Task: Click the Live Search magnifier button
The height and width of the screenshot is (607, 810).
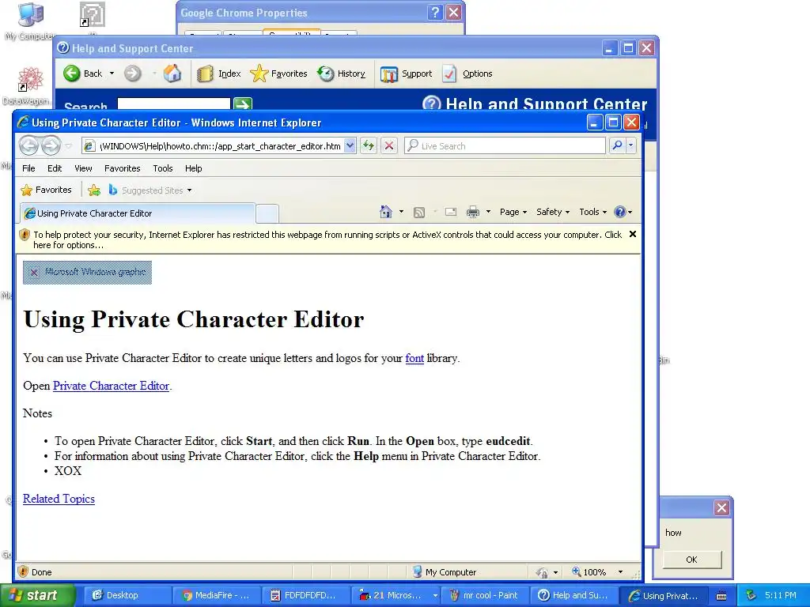Action: pos(617,146)
